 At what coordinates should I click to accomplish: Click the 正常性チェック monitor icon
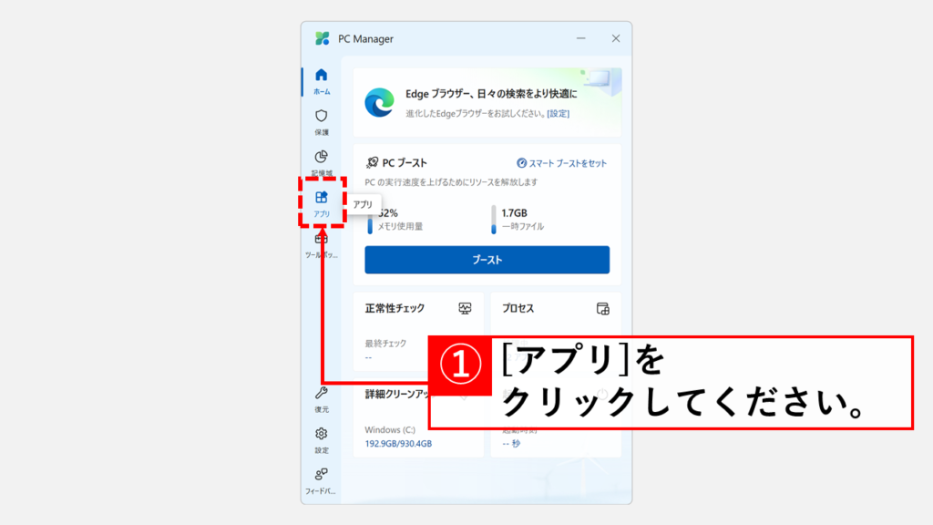(x=465, y=308)
